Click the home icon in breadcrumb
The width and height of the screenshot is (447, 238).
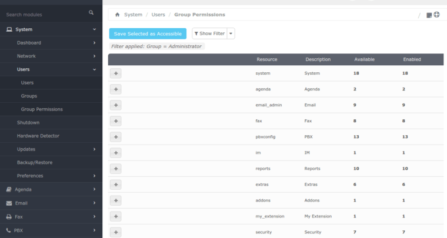pos(118,15)
